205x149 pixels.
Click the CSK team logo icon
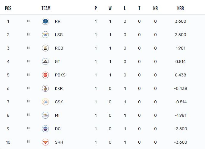tap(45, 102)
